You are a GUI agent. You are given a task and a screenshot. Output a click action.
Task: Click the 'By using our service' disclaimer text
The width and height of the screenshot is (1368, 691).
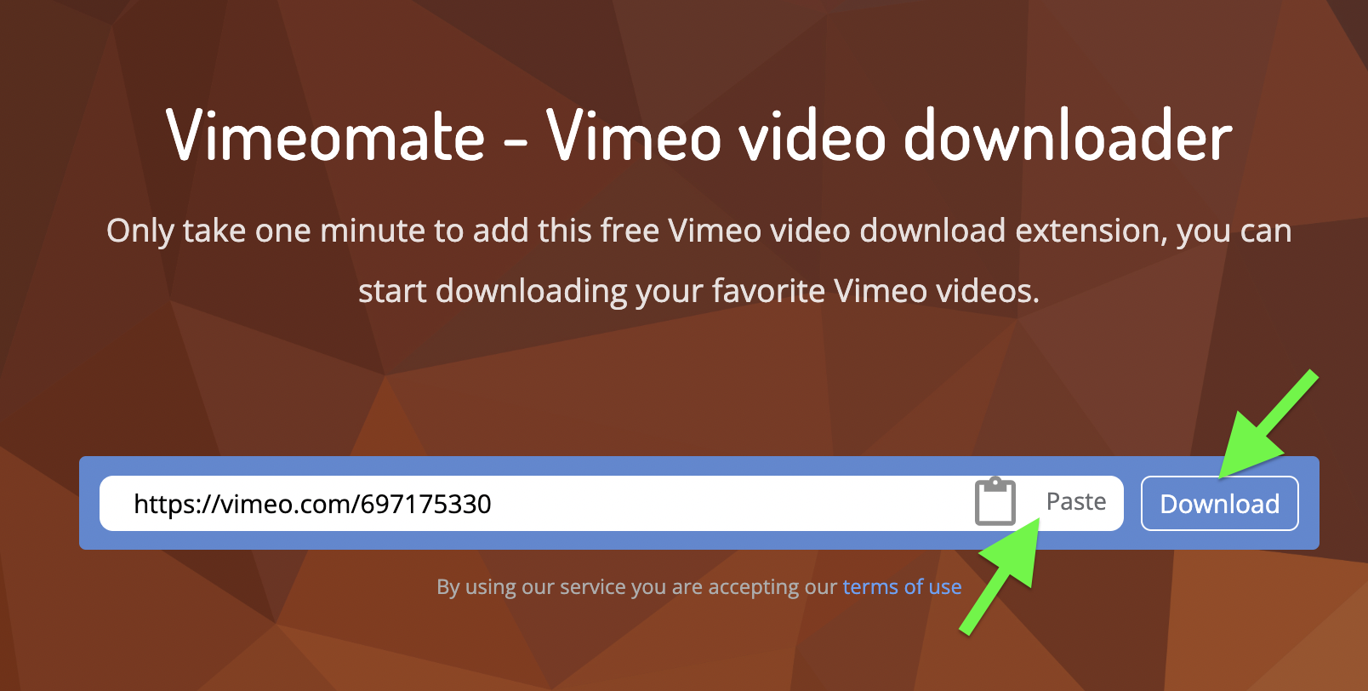point(636,586)
